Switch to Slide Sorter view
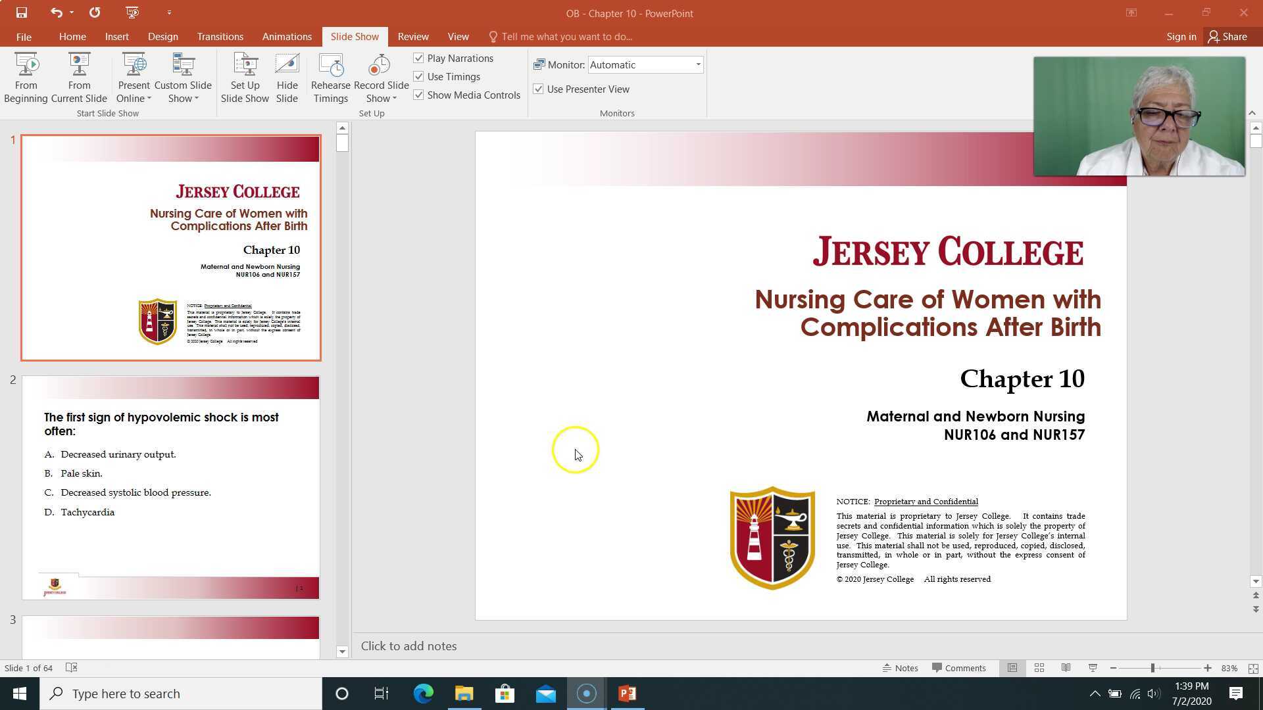The height and width of the screenshot is (710, 1263). coord(1039,668)
